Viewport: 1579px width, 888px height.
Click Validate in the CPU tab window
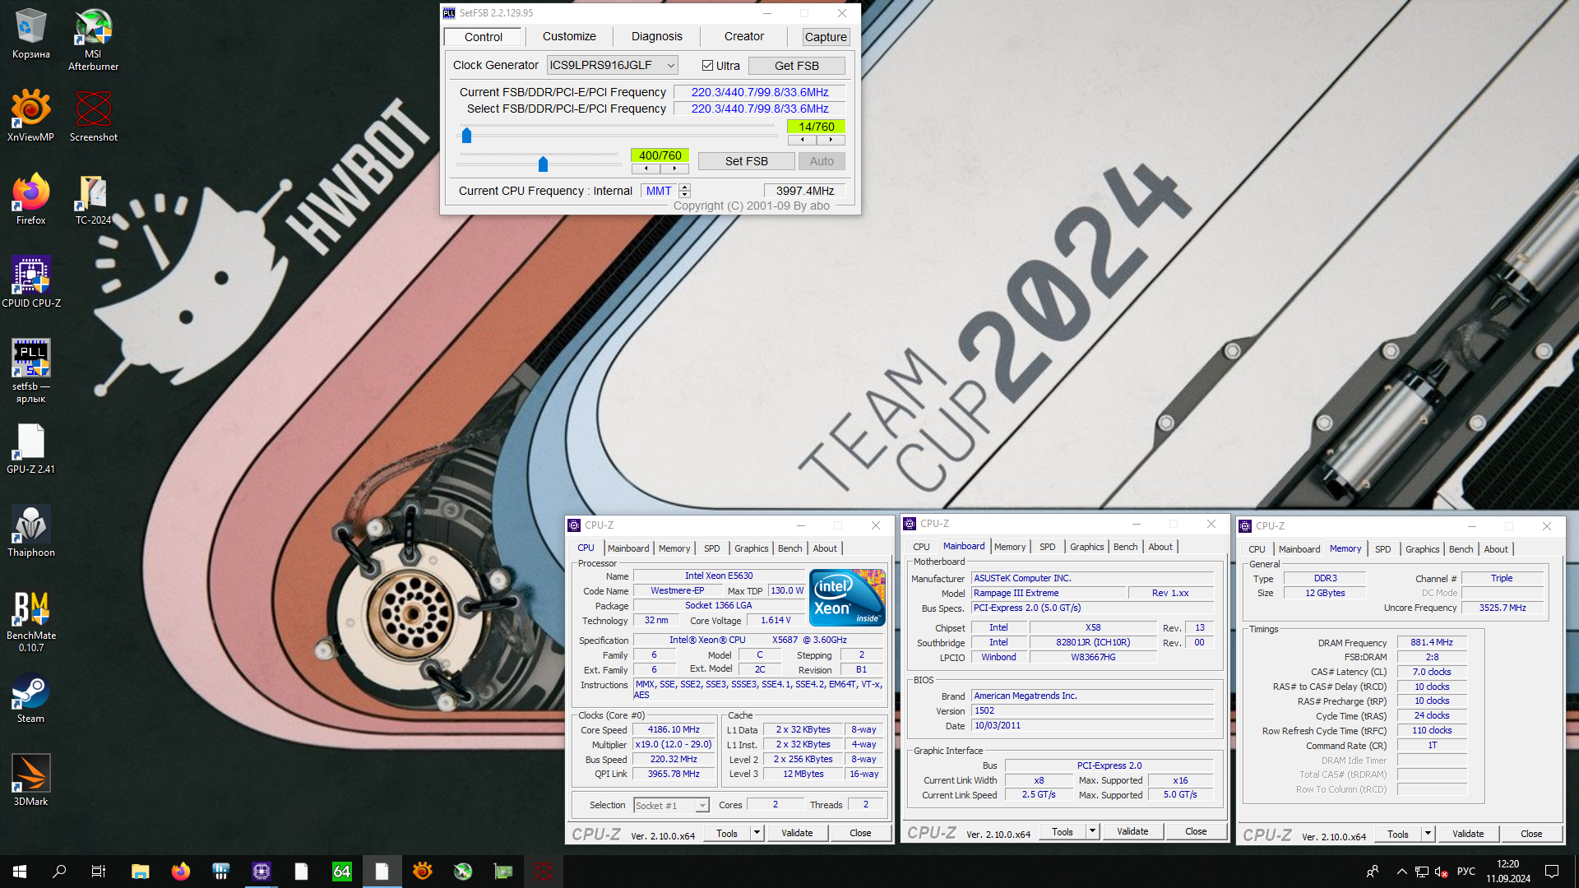[x=797, y=833]
